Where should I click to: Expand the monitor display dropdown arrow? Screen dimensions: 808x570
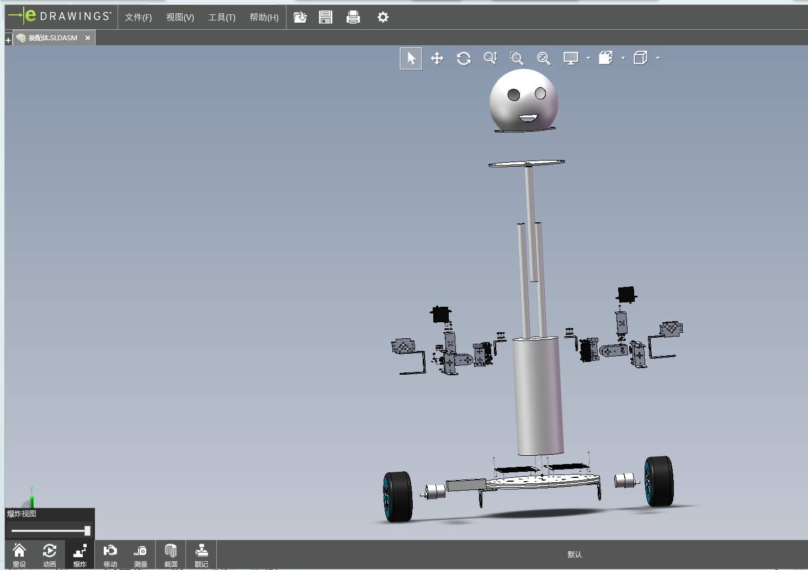coord(588,58)
